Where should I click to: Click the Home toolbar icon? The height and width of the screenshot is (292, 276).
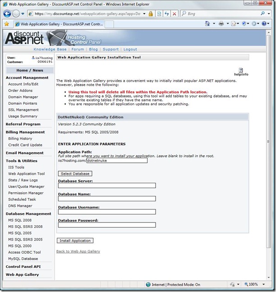[207, 23]
